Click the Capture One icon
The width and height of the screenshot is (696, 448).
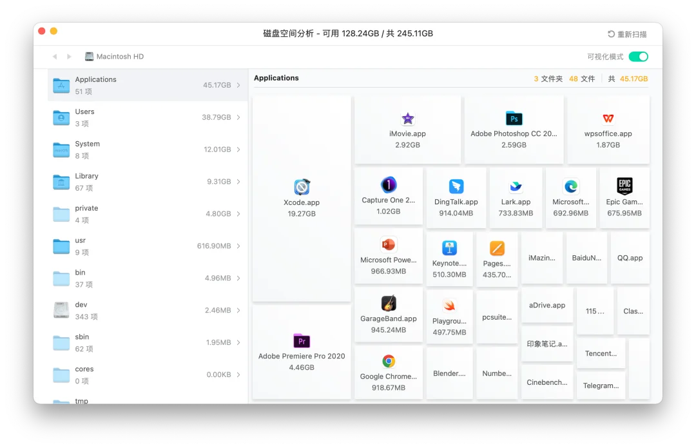(x=389, y=185)
